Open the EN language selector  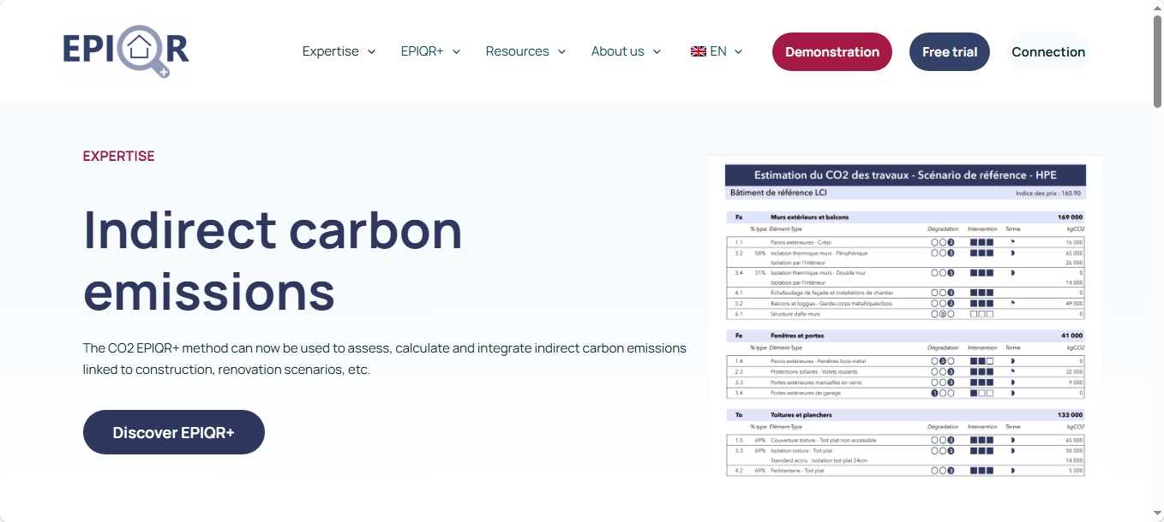coord(717,51)
